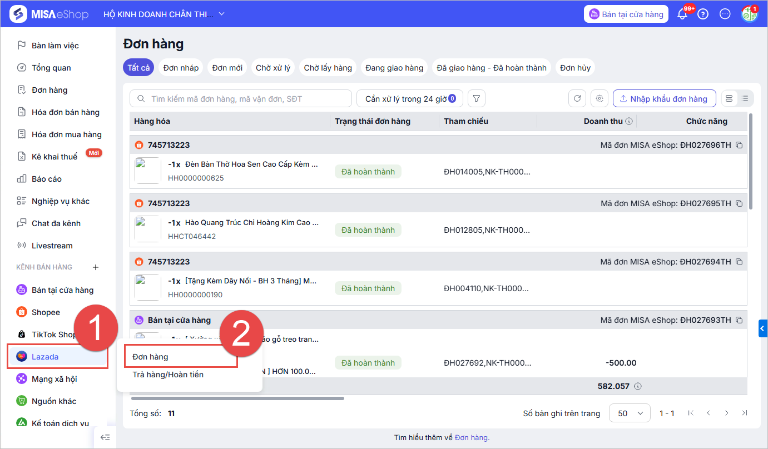Choose 'Trả hàng/Hoàn tiền' in the Lazada submenu

click(168, 375)
